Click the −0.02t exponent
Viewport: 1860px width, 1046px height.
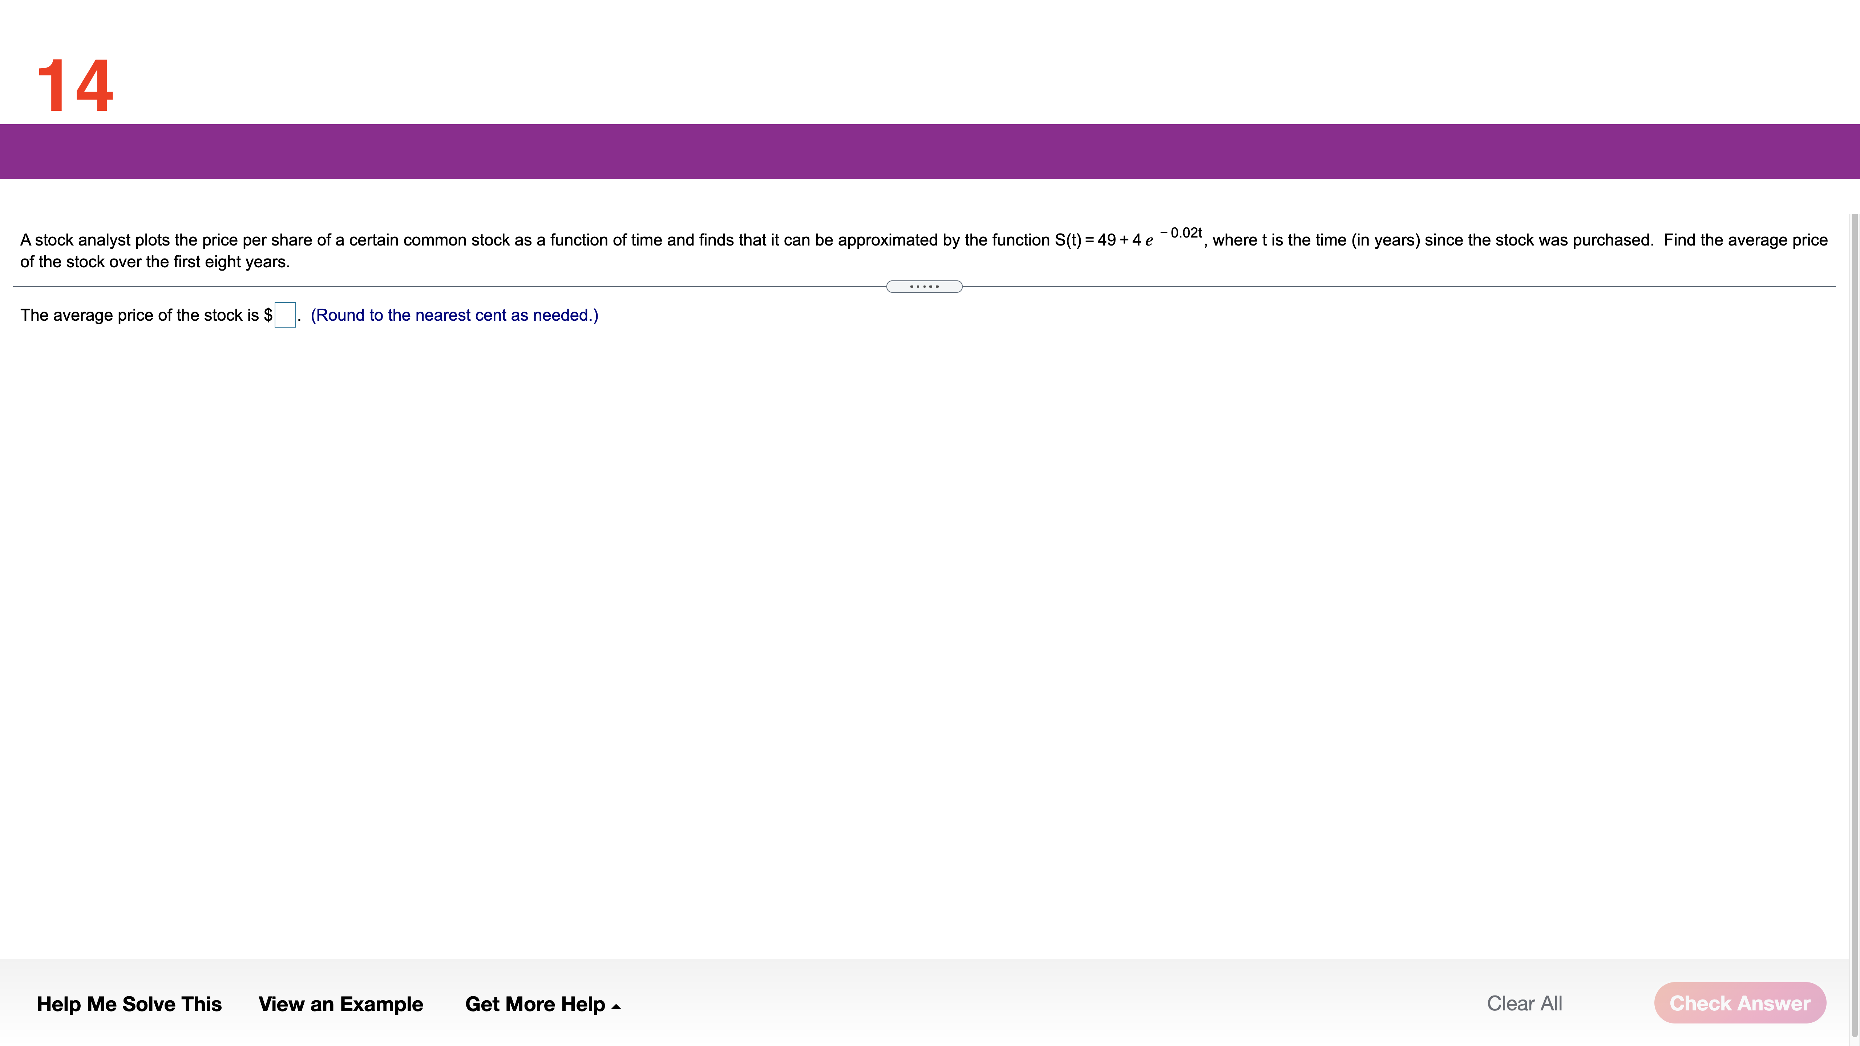point(1181,232)
